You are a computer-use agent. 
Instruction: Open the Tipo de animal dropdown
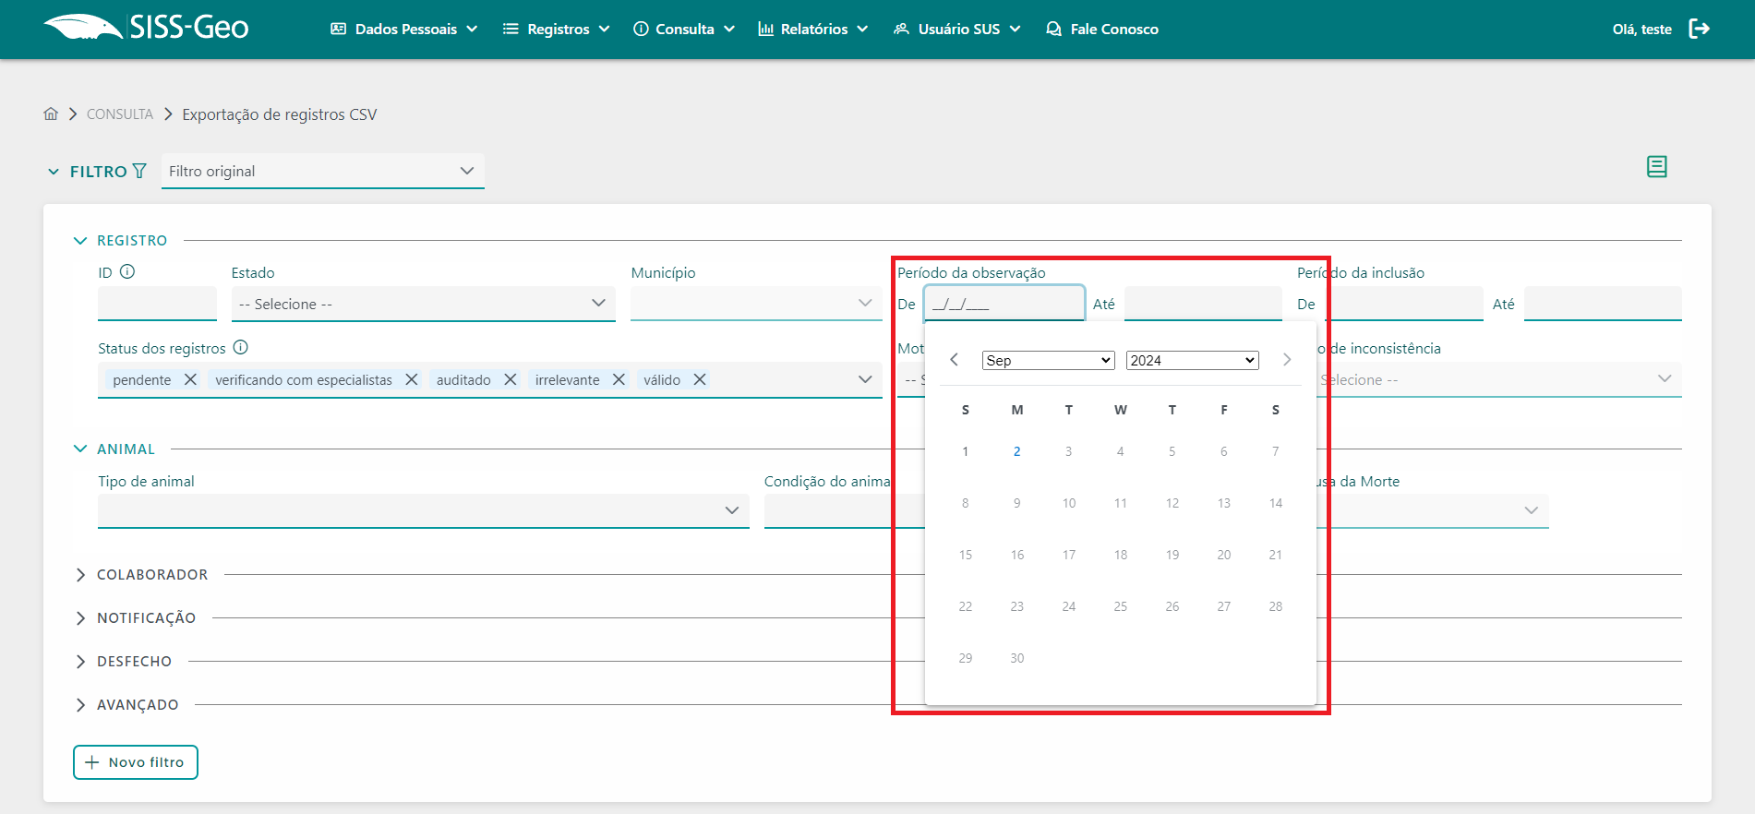[424, 510]
